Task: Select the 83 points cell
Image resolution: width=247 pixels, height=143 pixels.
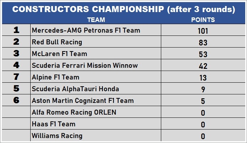Action: pos(203,43)
